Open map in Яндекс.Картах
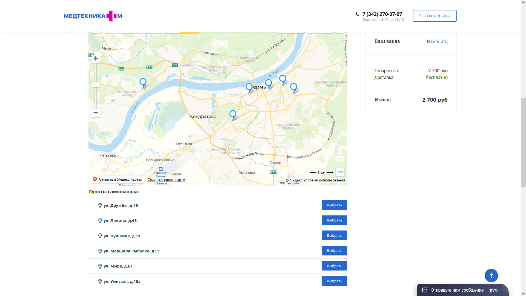Screen dimensions: 526x296 pos(117,179)
